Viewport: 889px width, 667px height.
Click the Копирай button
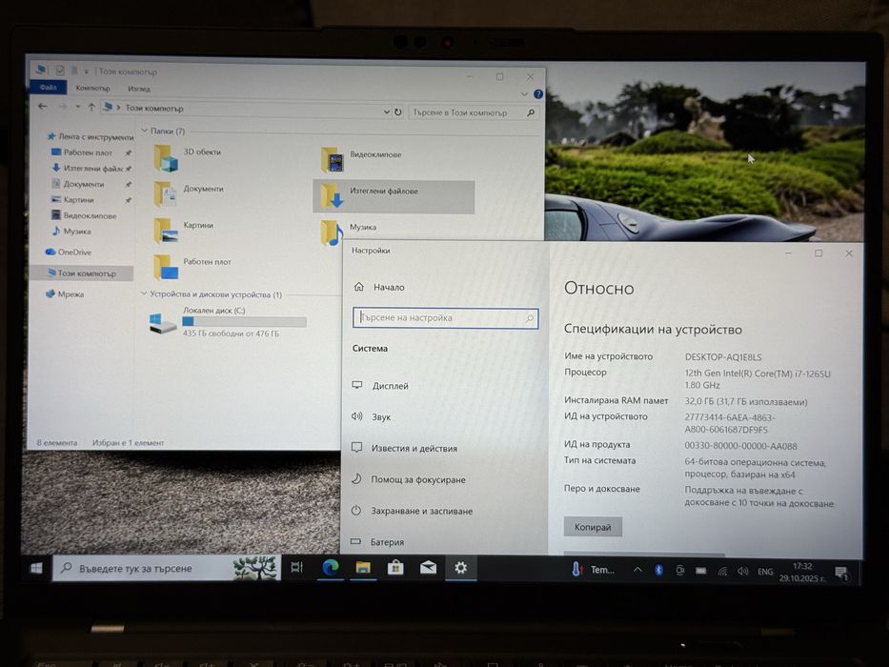593,527
